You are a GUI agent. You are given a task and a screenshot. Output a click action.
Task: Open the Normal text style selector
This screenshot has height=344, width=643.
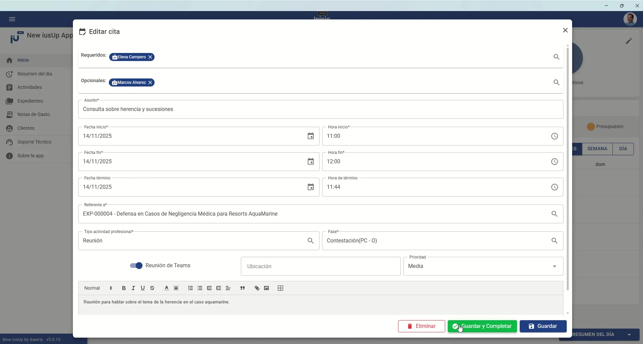[x=98, y=288]
